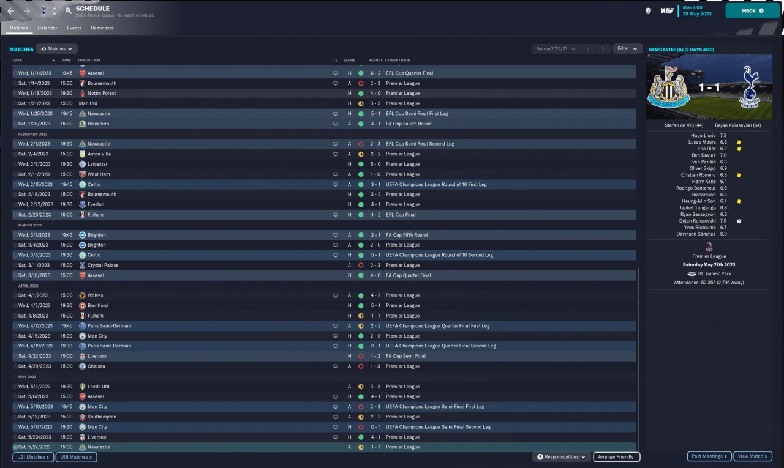This screenshot has height=468, width=784.
Task: Click the date display 29 May 2023
Action: (697, 14)
